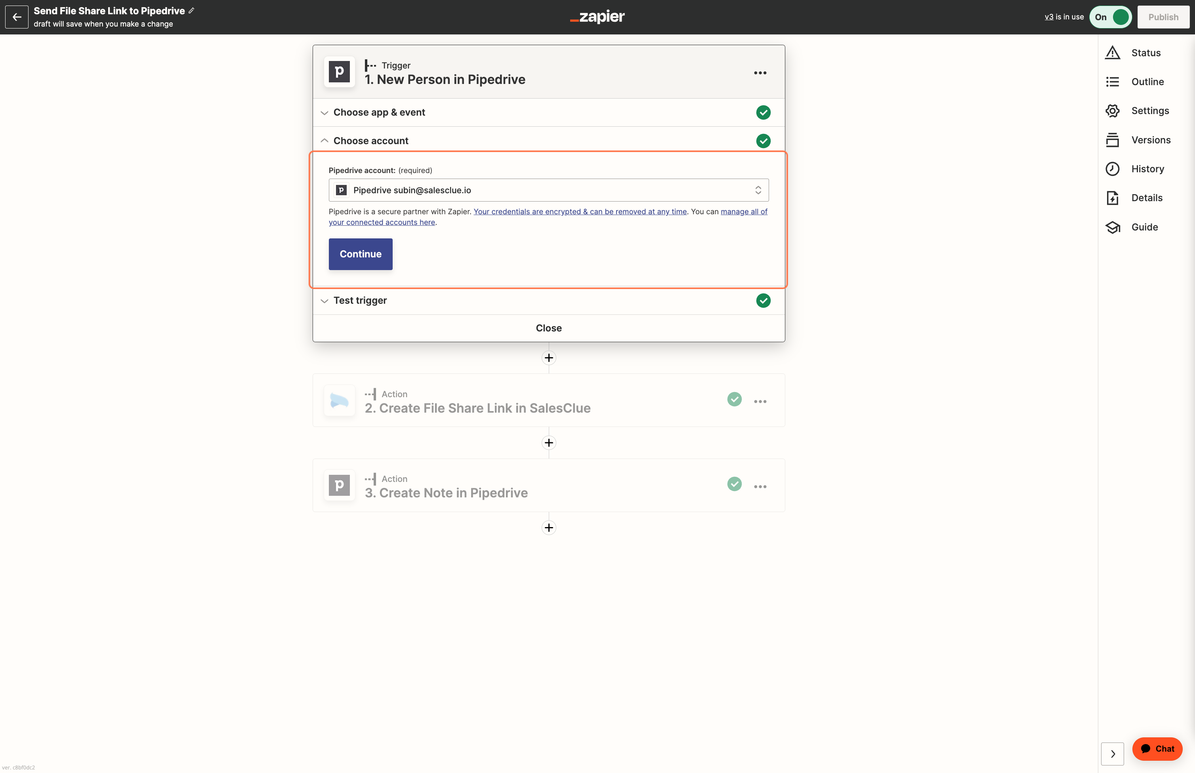Click the Publish button
This screenshot has width=1195, height=773.
point(1163,17)
